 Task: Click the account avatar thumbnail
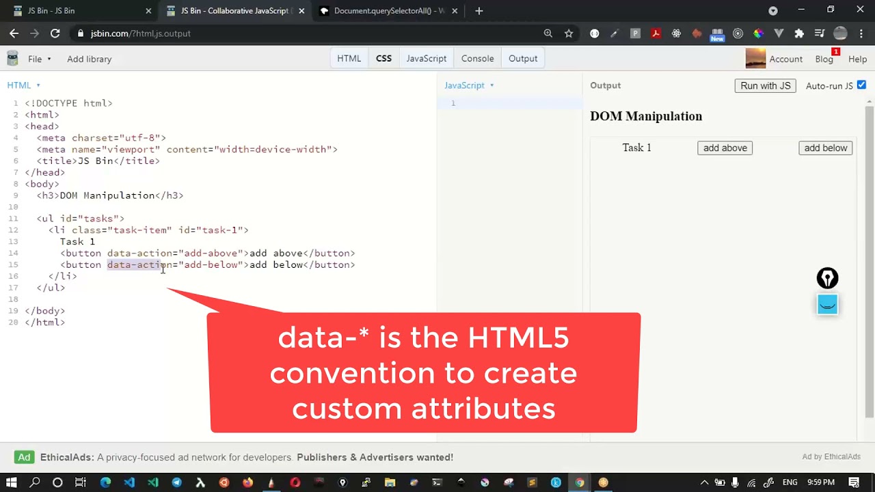755,59
